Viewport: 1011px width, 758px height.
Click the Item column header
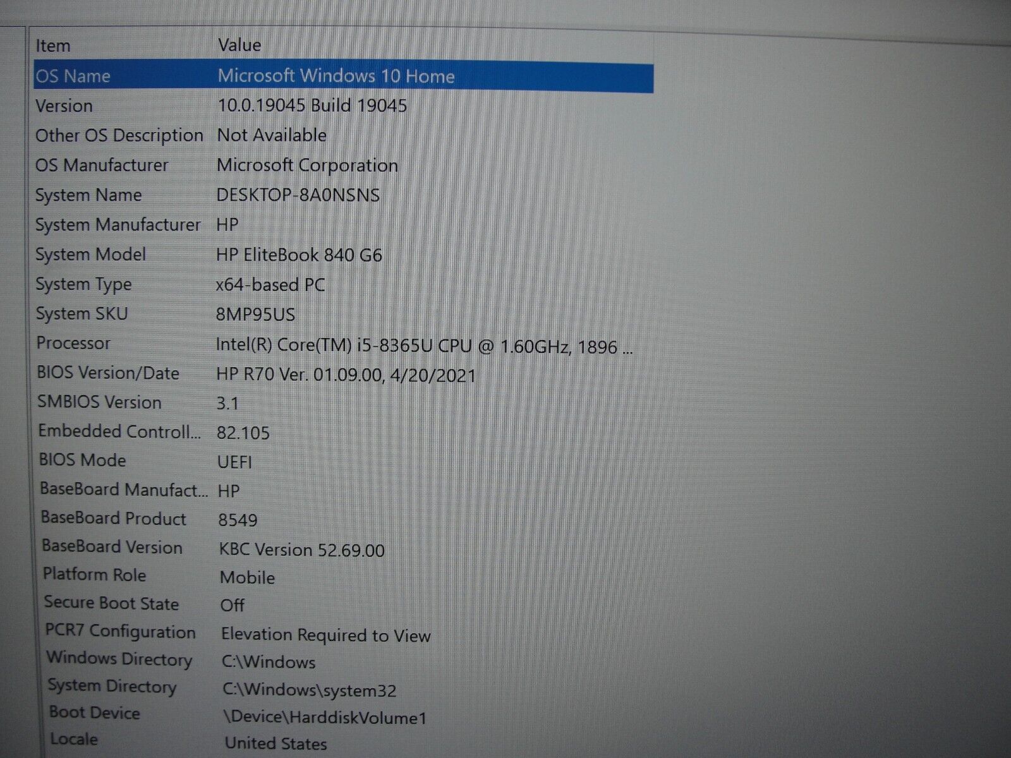53,45
